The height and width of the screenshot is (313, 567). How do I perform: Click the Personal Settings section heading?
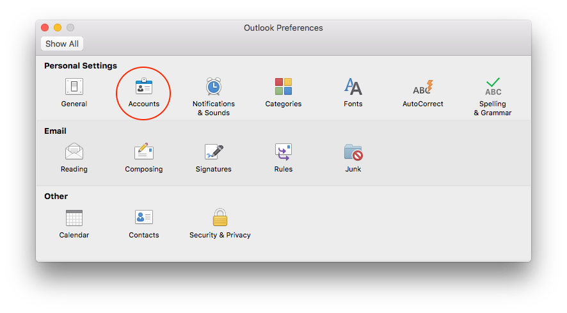pyautogui.click(x=80, y=66)
